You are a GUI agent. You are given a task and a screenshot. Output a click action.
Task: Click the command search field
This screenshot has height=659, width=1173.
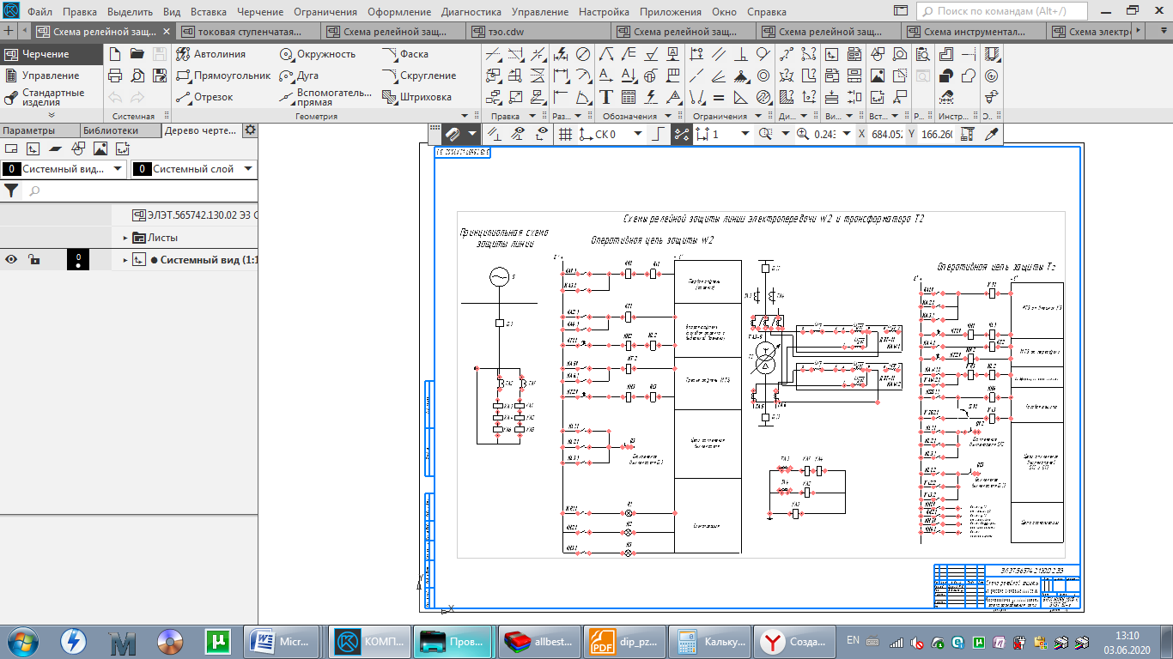(1003, 12)
